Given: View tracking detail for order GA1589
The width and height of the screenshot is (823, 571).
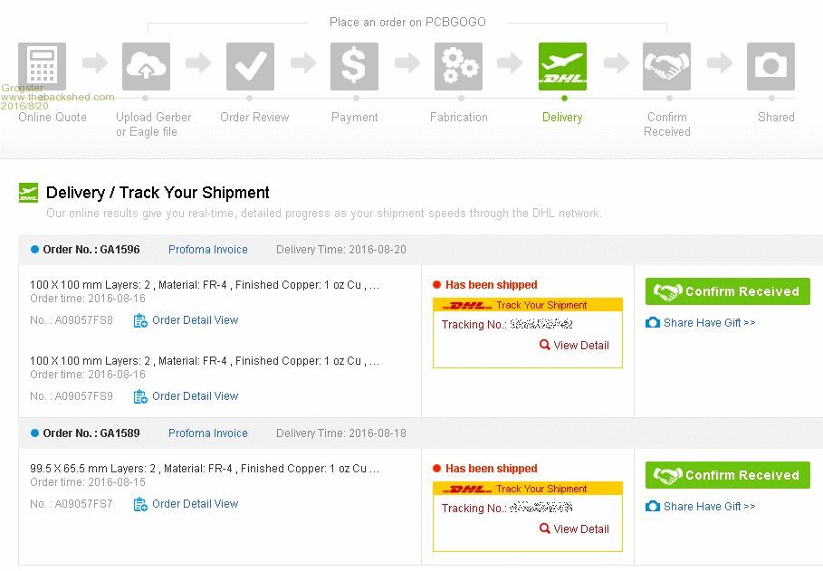Looking at the screenshot, I should [580, 529].
